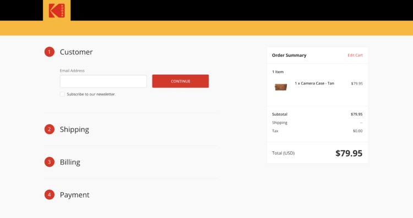The image size is (413, 218).
Task: Enable Subscribe to our newsletter checkbox
Action: pos(62,94)
